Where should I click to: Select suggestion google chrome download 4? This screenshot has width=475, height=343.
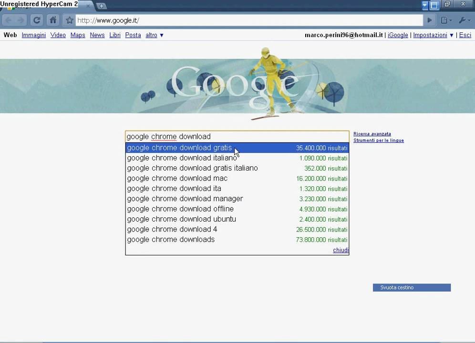237,229
